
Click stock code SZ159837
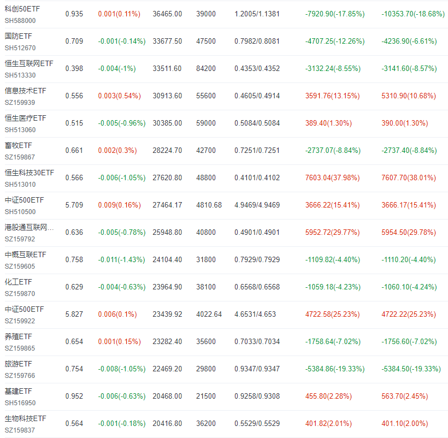[20, 430]
